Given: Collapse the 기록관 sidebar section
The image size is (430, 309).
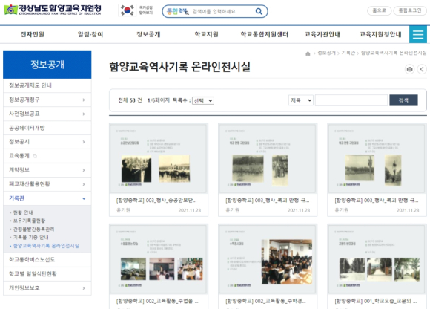Looking at the screenshot, I should pos(84,198).
